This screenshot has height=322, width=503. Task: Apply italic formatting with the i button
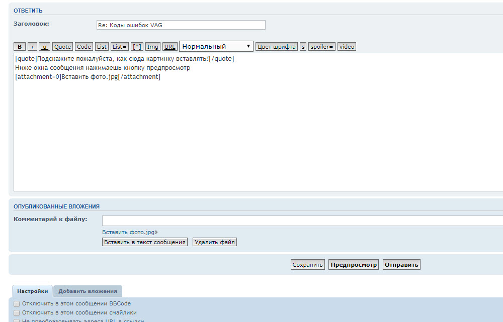[x=32, y=47]
